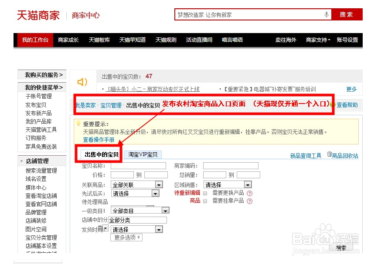Click the 商品回收站 trash icon
Screen dimensions: 381x264
pos(329,154)
